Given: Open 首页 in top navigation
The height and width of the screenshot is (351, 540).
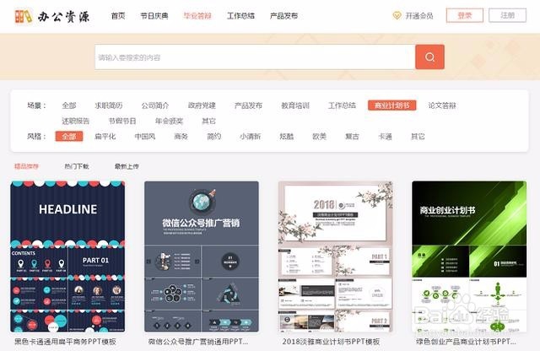Looking at the screenshot, I should click(118, 16).
